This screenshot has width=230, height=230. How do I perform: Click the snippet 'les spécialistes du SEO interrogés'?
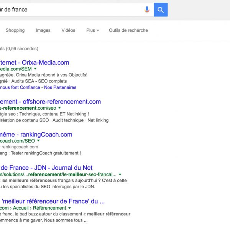(x=38, y=187)
